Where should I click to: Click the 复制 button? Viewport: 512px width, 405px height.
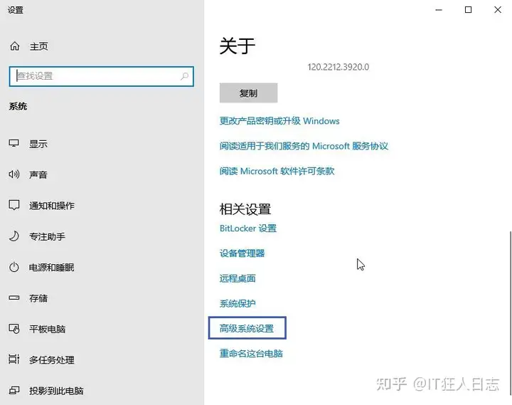[248, 93]
